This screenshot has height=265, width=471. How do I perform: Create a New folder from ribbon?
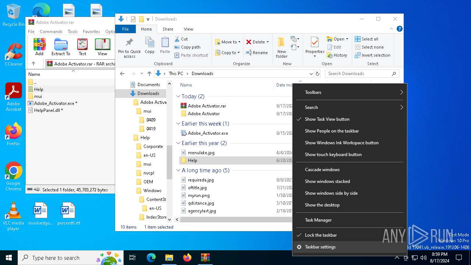point(281,47)
